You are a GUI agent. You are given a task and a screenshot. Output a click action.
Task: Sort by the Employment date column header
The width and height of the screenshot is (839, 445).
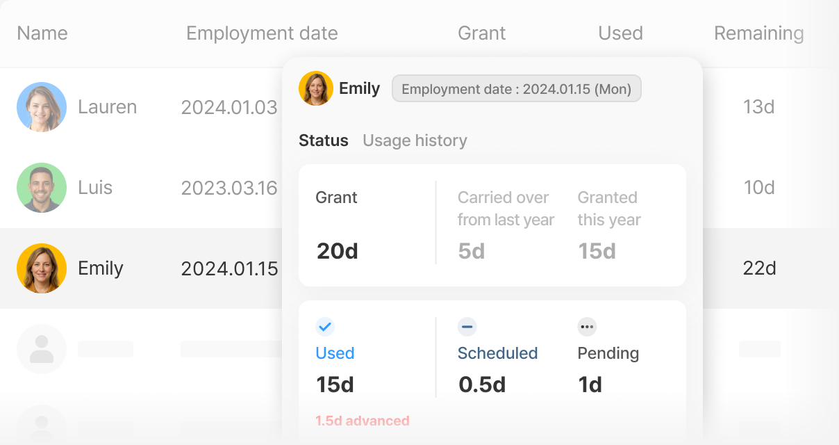coord(262,33)
